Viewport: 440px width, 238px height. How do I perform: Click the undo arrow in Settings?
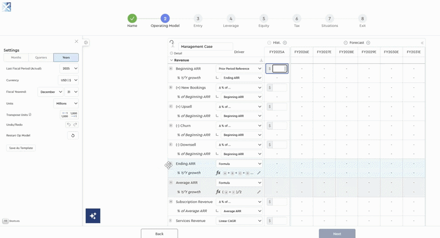[x=69, y=125]
